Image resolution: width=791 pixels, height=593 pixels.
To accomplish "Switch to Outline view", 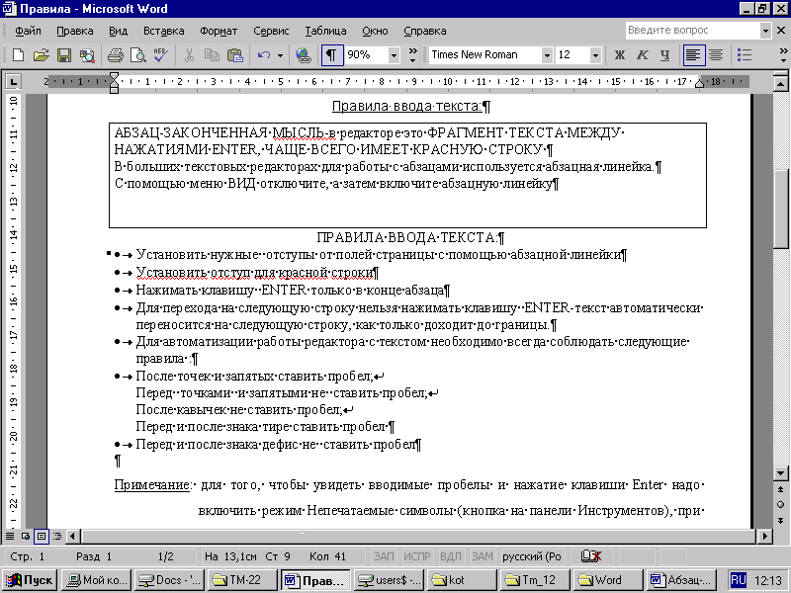I will [x=57, y=536].
